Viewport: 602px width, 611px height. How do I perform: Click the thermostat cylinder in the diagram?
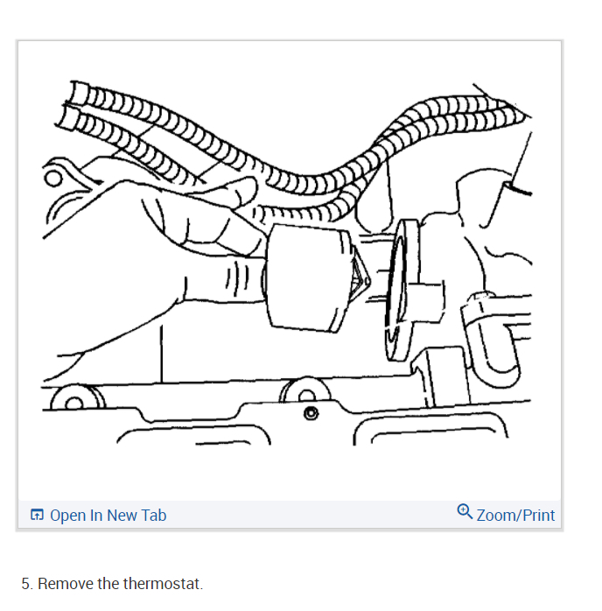[x=307, y=279]
